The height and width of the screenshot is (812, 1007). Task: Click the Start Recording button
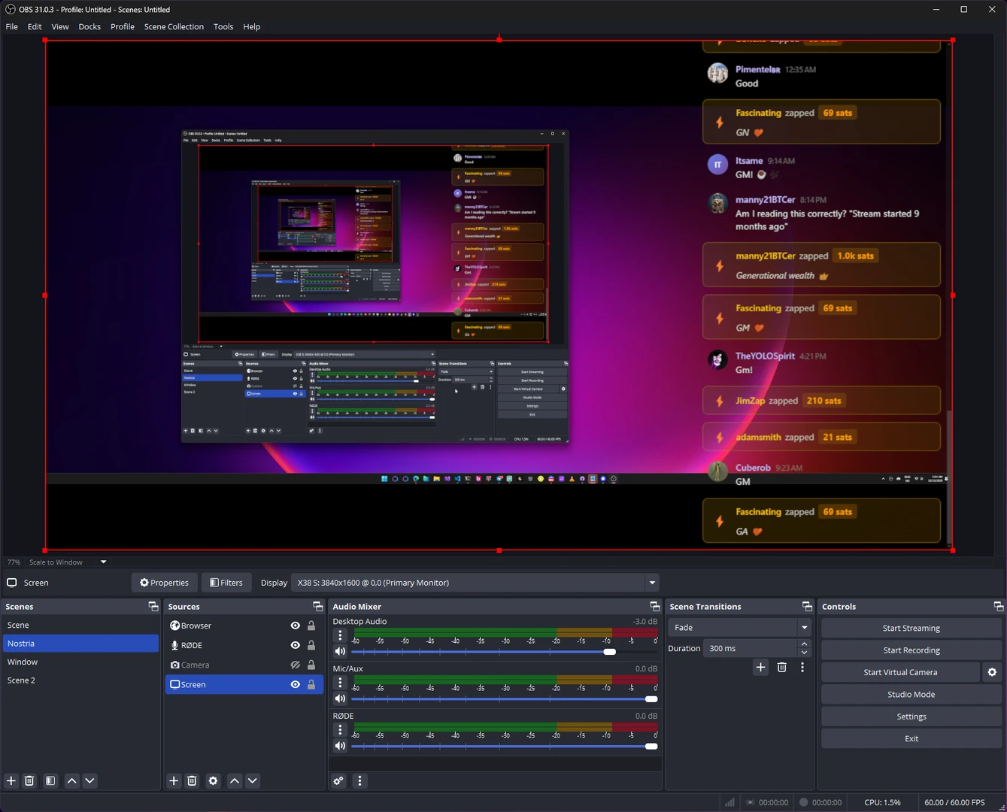[911, 650]
